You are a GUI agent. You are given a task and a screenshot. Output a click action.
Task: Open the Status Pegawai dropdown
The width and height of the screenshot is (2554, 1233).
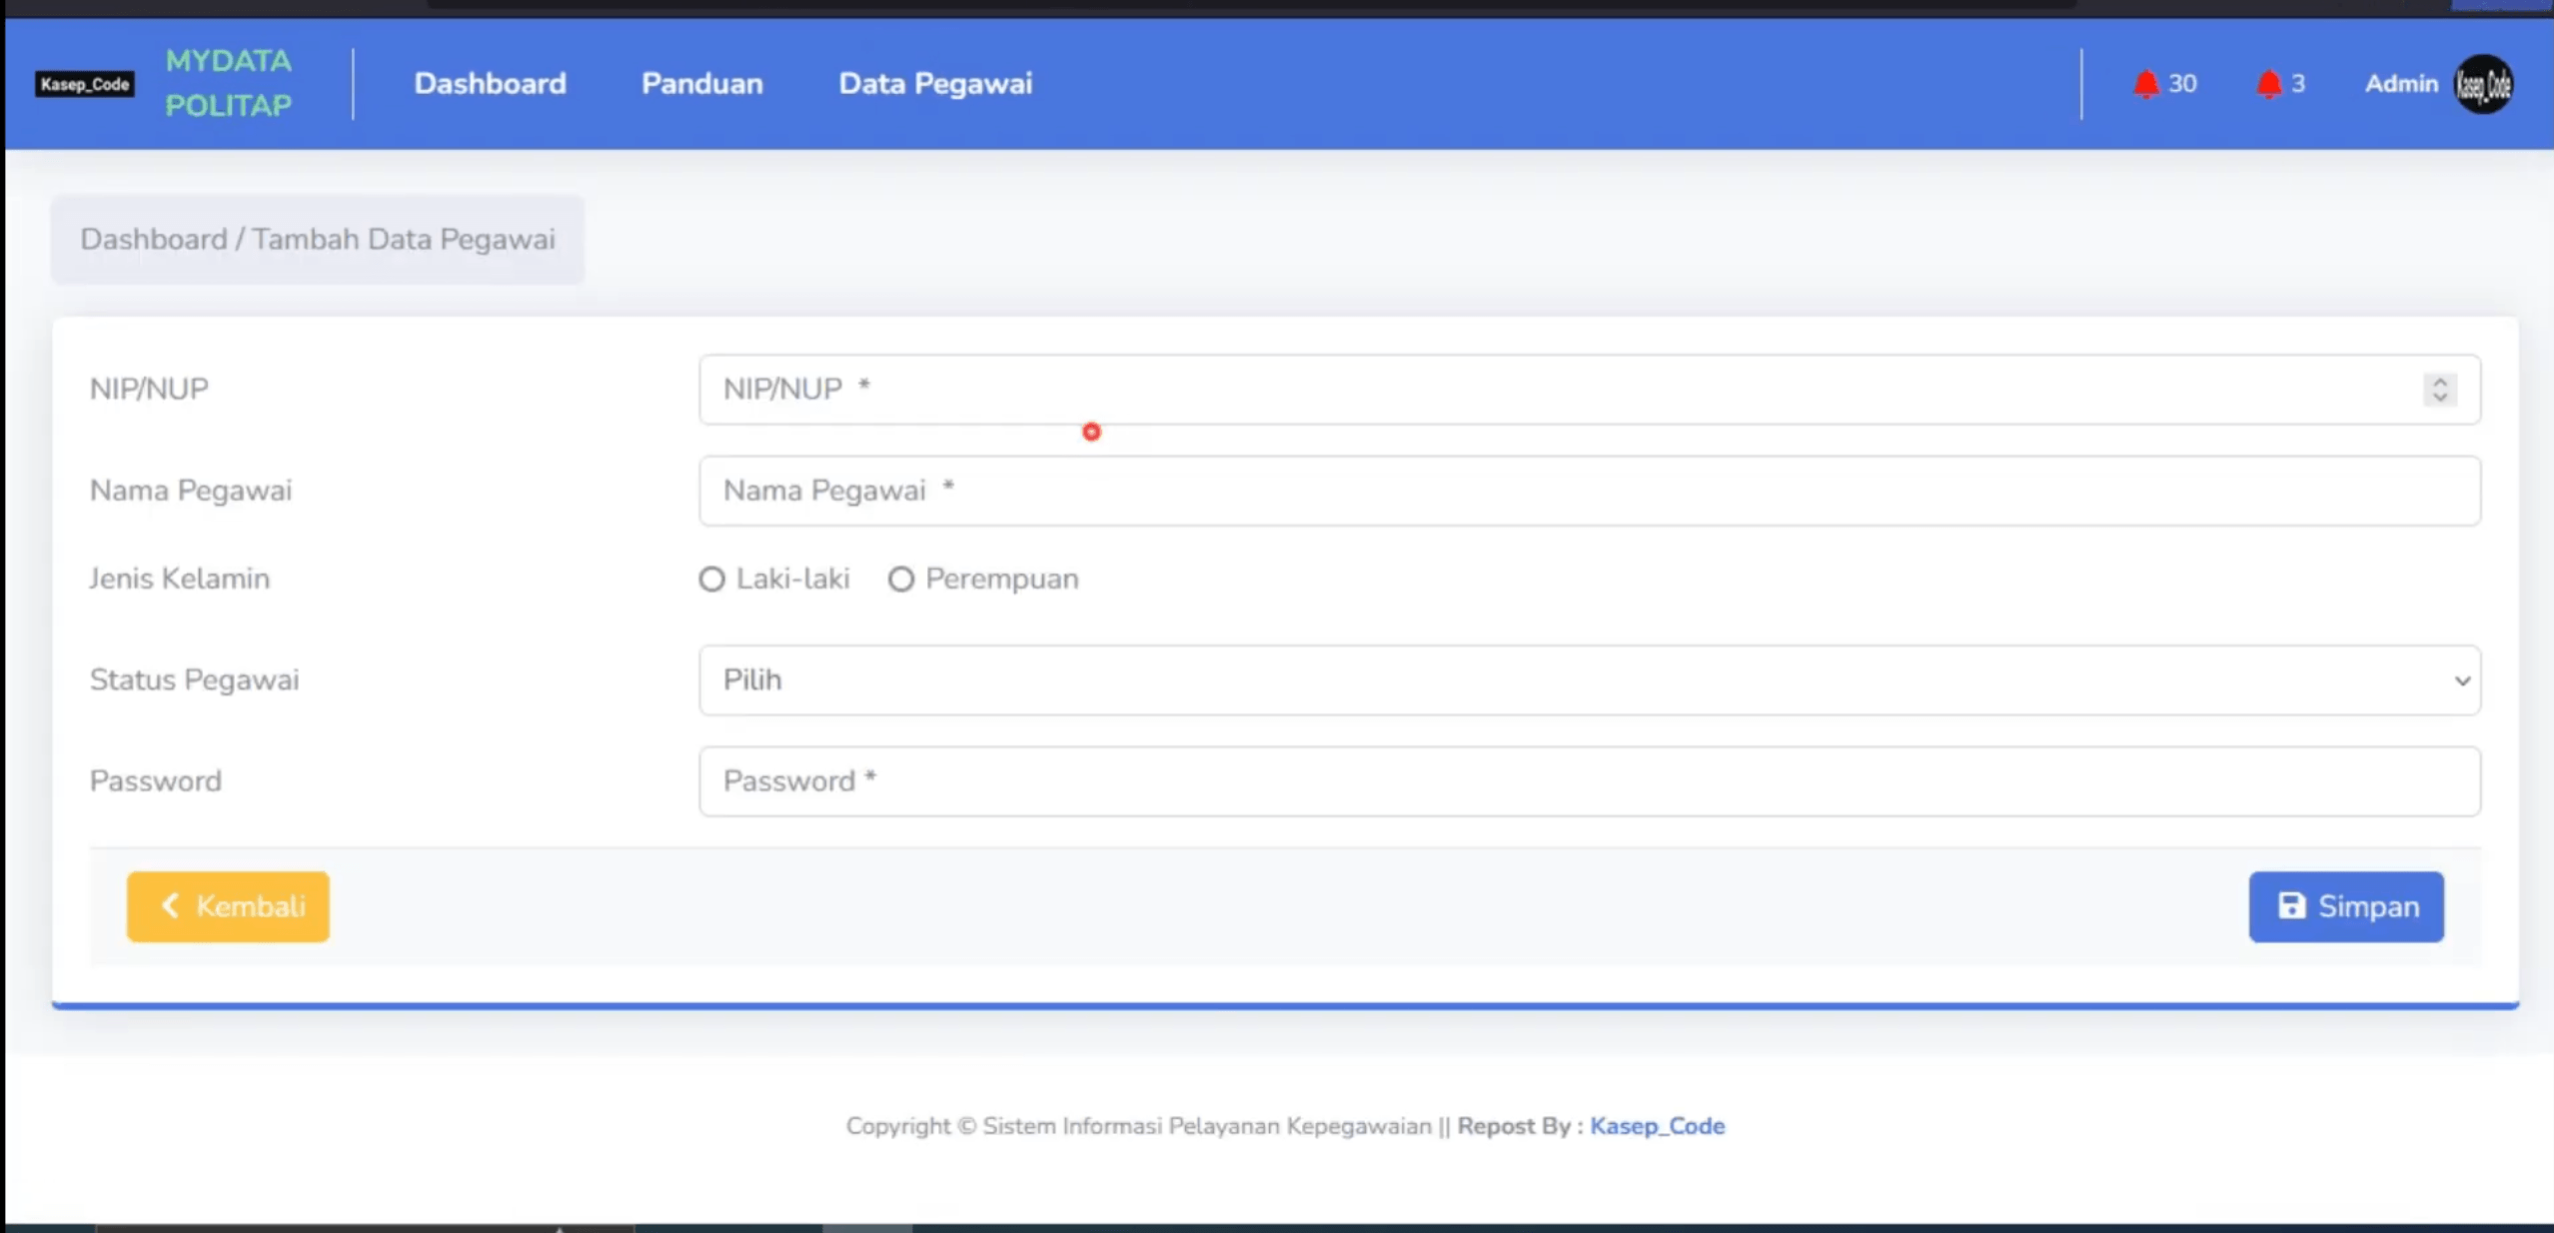point(1590,680)
